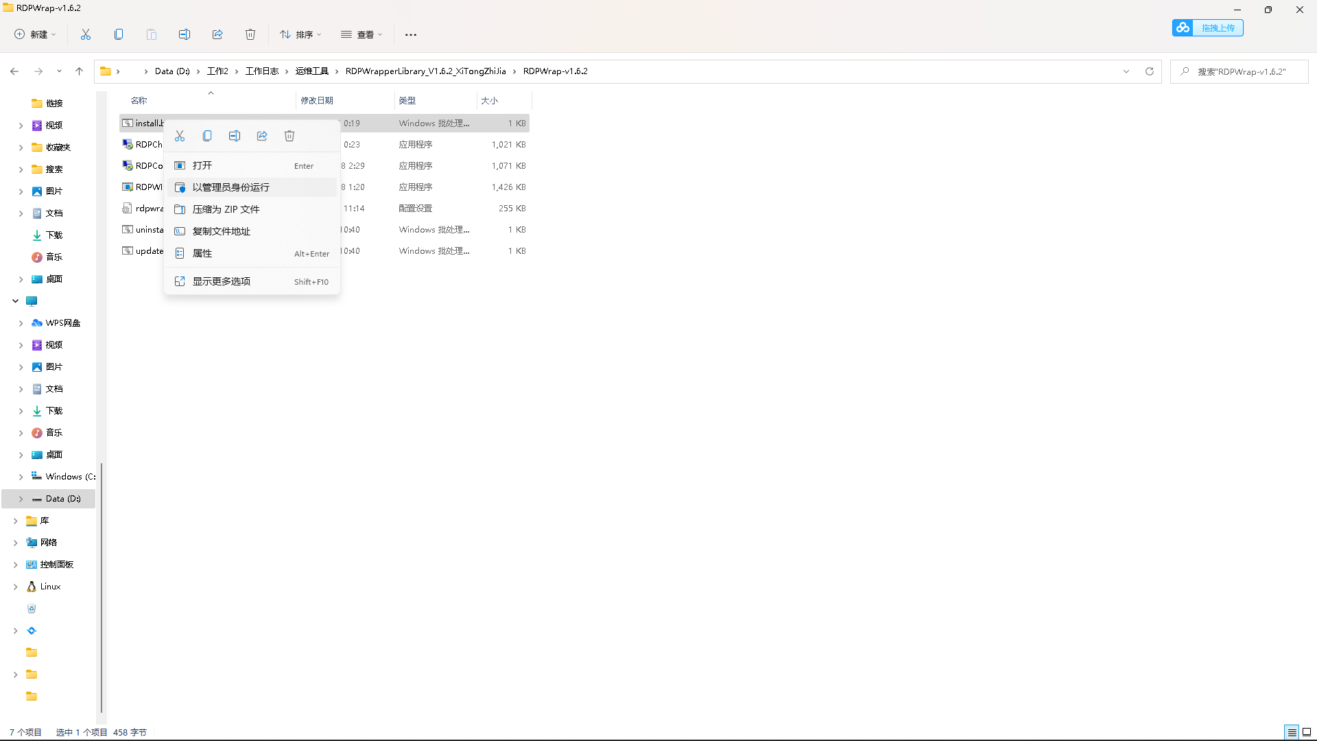The width and height of the screenshot is (1317, 741).
Task: Click the 运维工具 breadcrumb in the address bar
Action: pos(312,71)
